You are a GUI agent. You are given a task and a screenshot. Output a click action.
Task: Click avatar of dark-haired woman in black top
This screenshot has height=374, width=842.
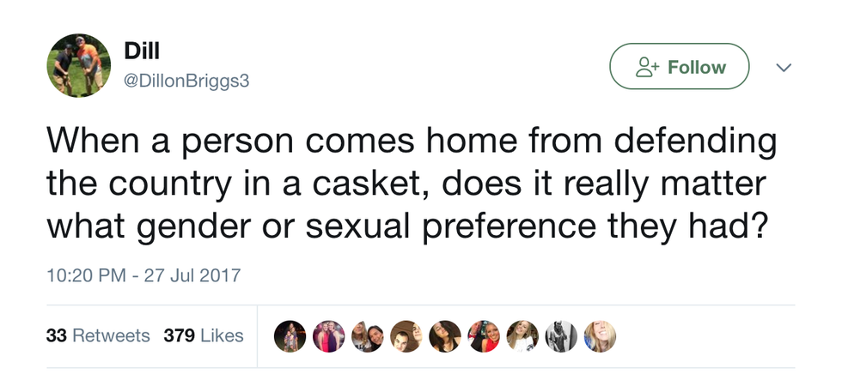tap(445, 336)
